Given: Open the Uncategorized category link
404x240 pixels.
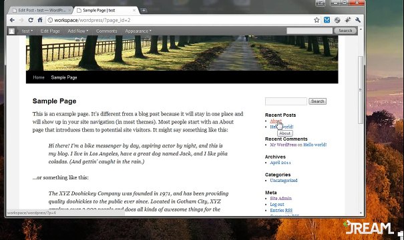Looking at the screenshot, I should tap(284, 181).
